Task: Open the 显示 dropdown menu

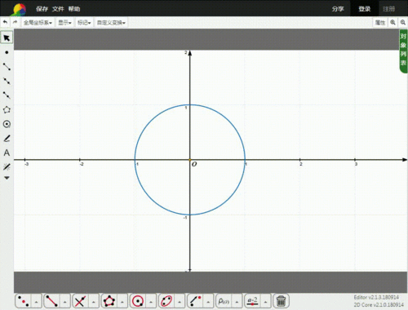Action: click(x=64, y=23)
